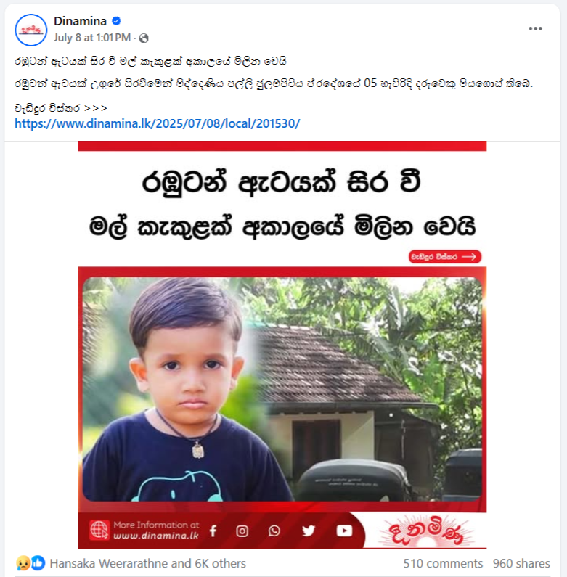View the 960 shares list
Screen dimensions: 567x577
[521, 563]
